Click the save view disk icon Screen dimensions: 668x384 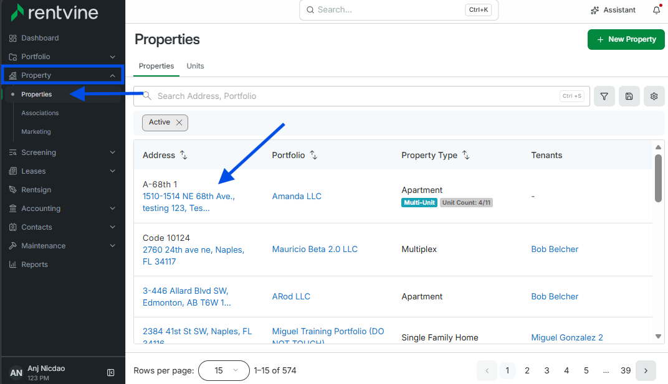tap(629, 96)
